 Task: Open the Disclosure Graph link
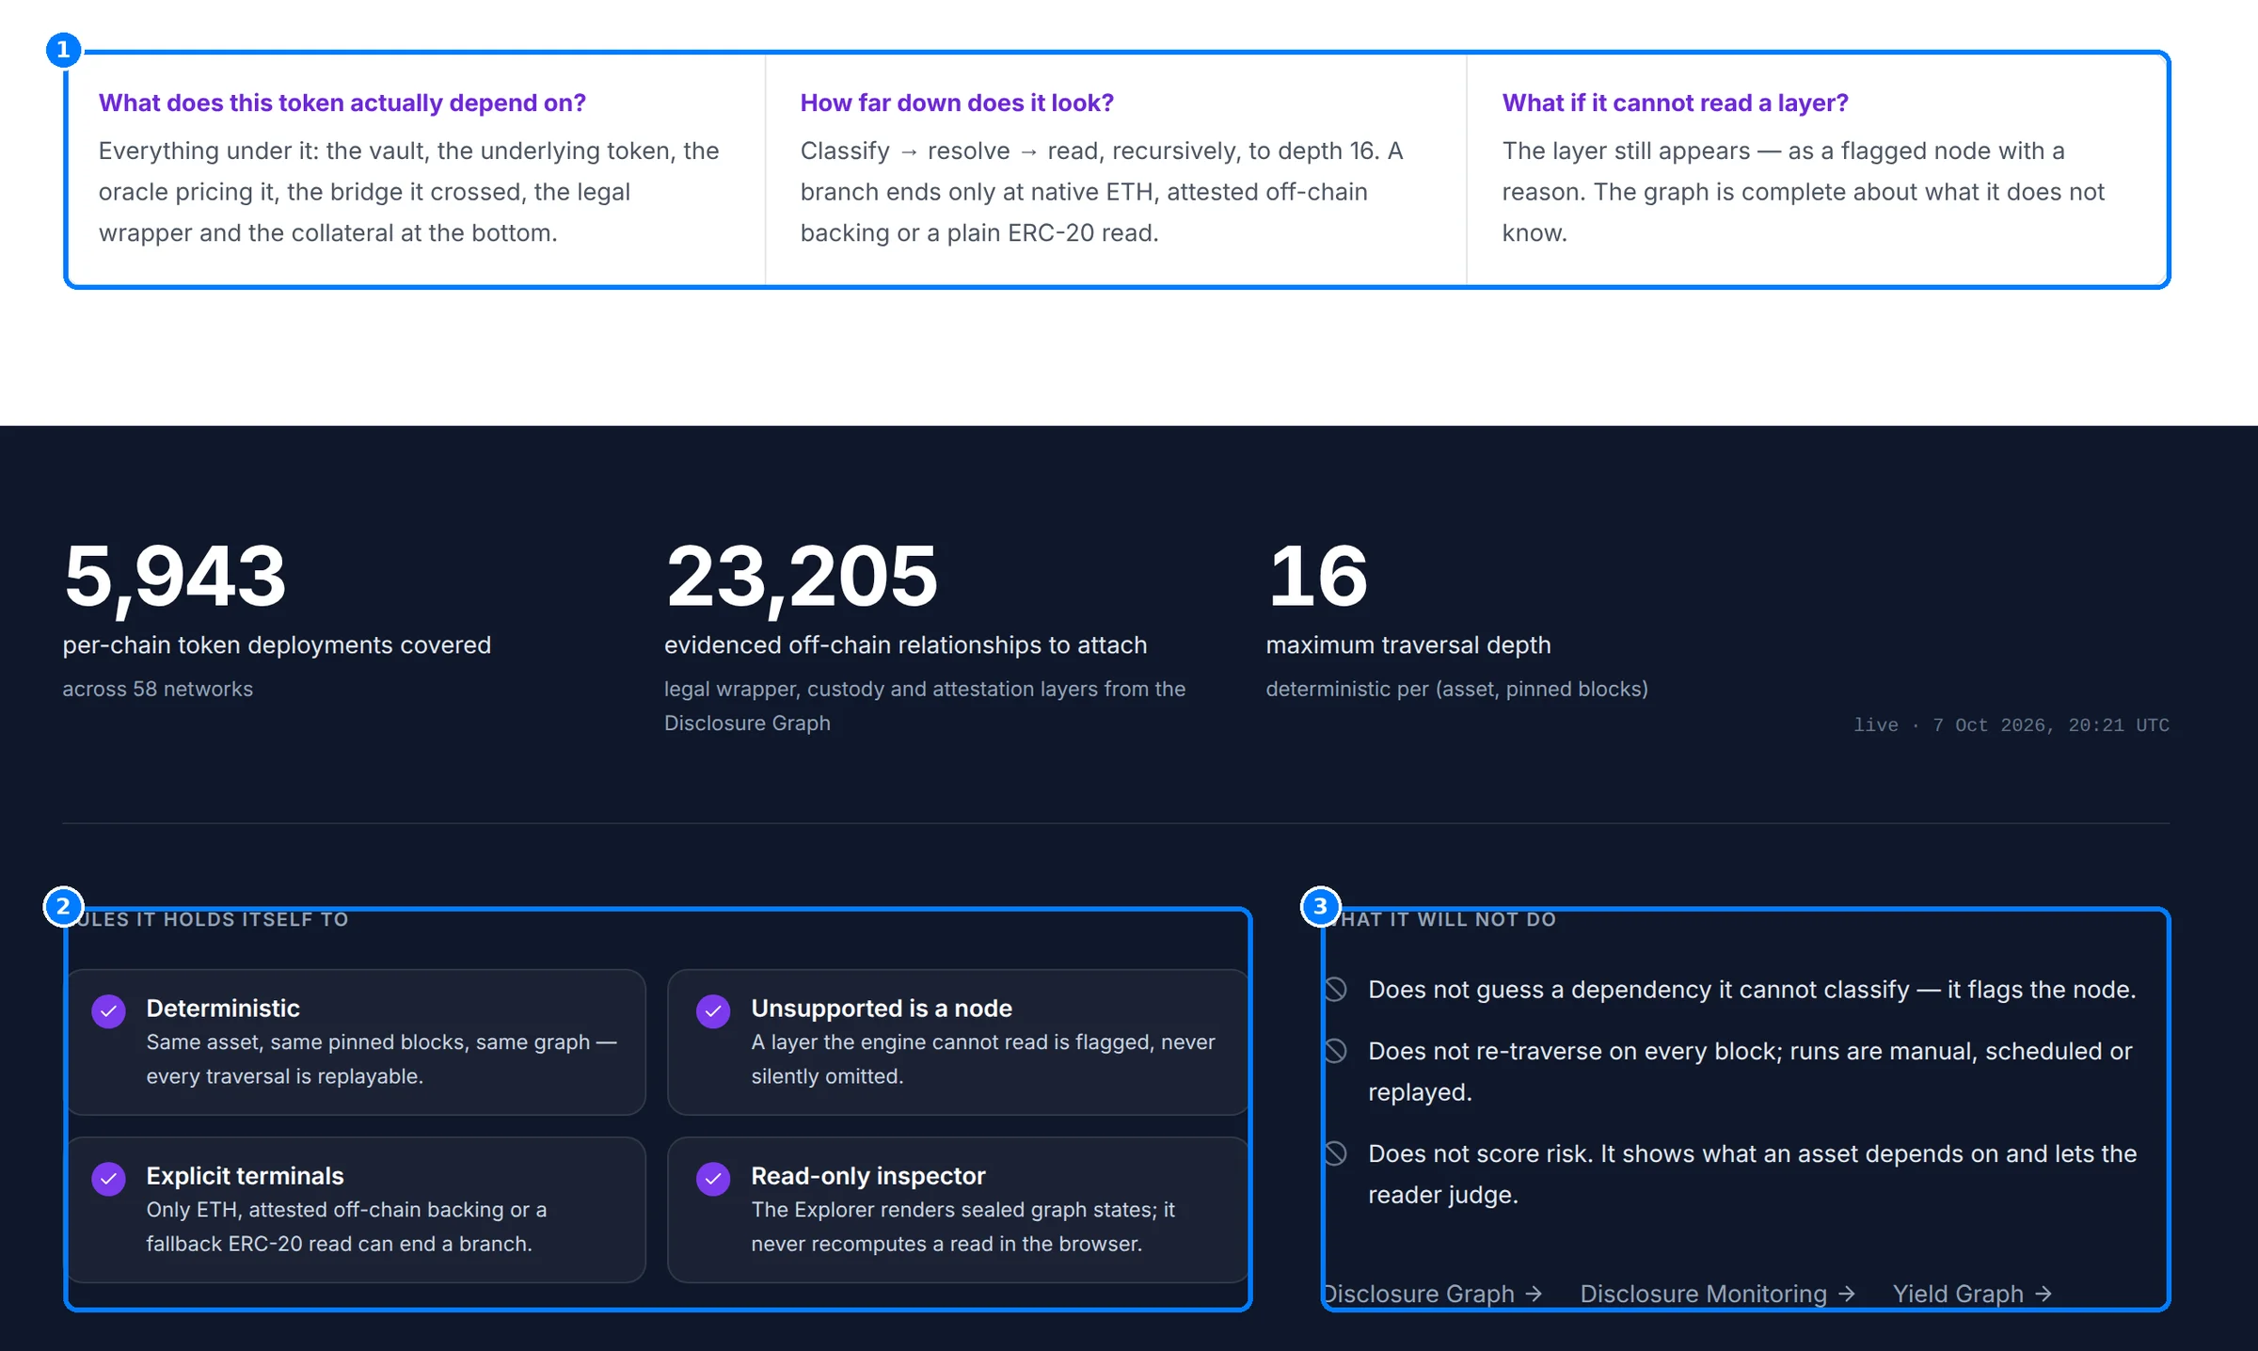tap(1432, 1294)
